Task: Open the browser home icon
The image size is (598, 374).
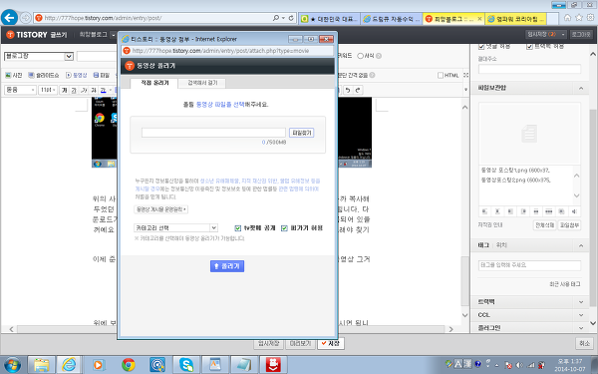Action: [567, 18]
